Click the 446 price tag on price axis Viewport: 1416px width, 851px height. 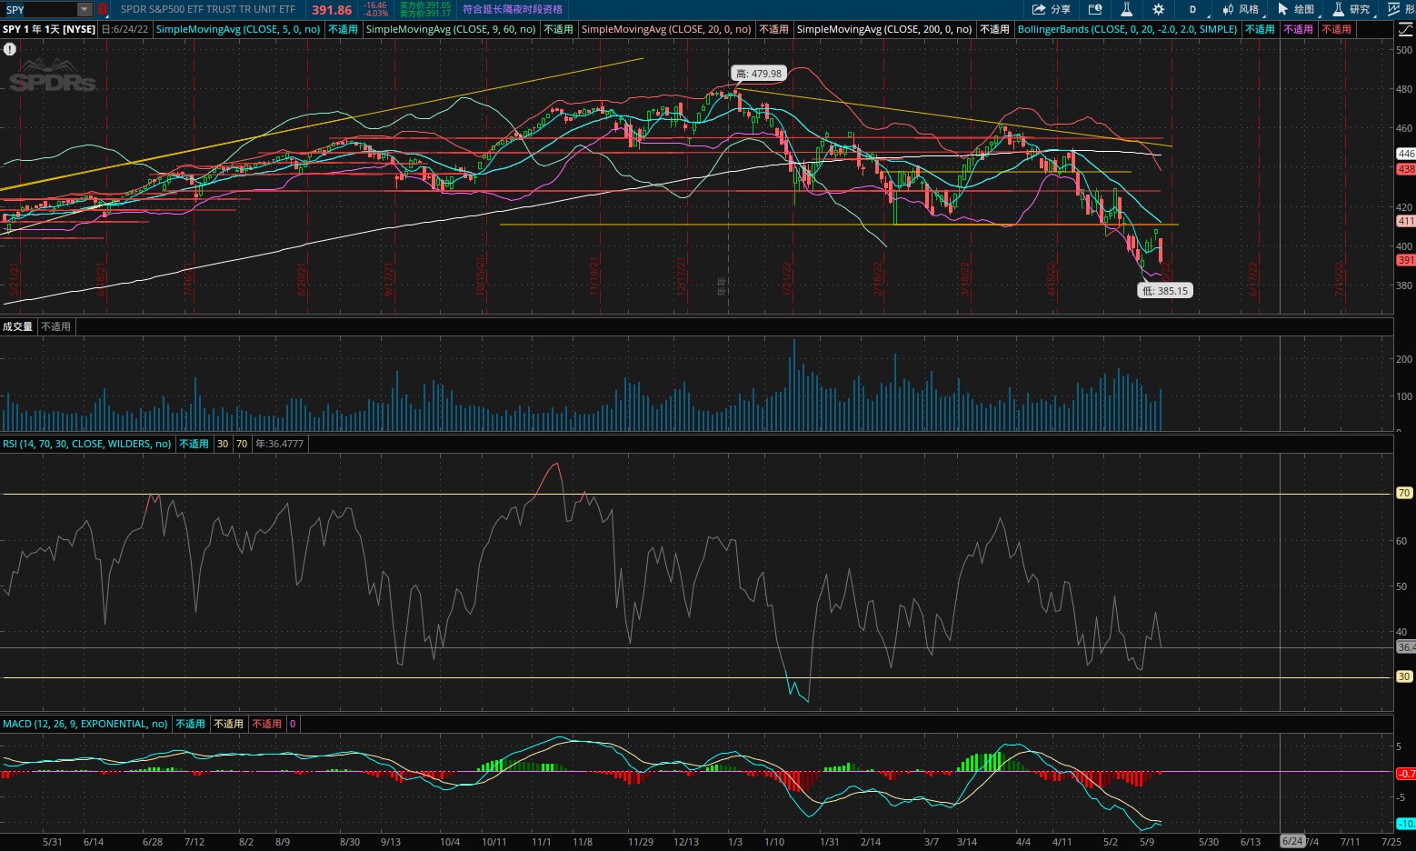tap(1406, 154)
